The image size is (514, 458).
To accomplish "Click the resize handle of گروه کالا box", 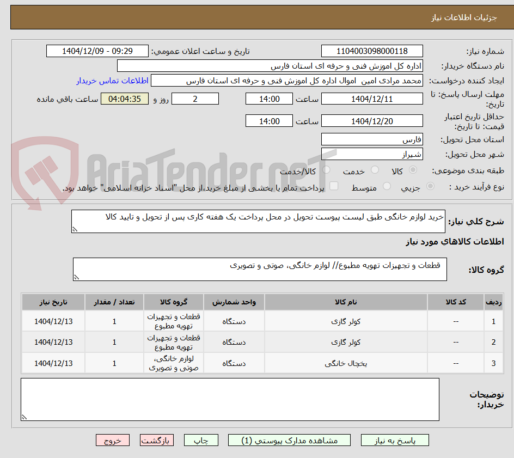I will (76, 277).
